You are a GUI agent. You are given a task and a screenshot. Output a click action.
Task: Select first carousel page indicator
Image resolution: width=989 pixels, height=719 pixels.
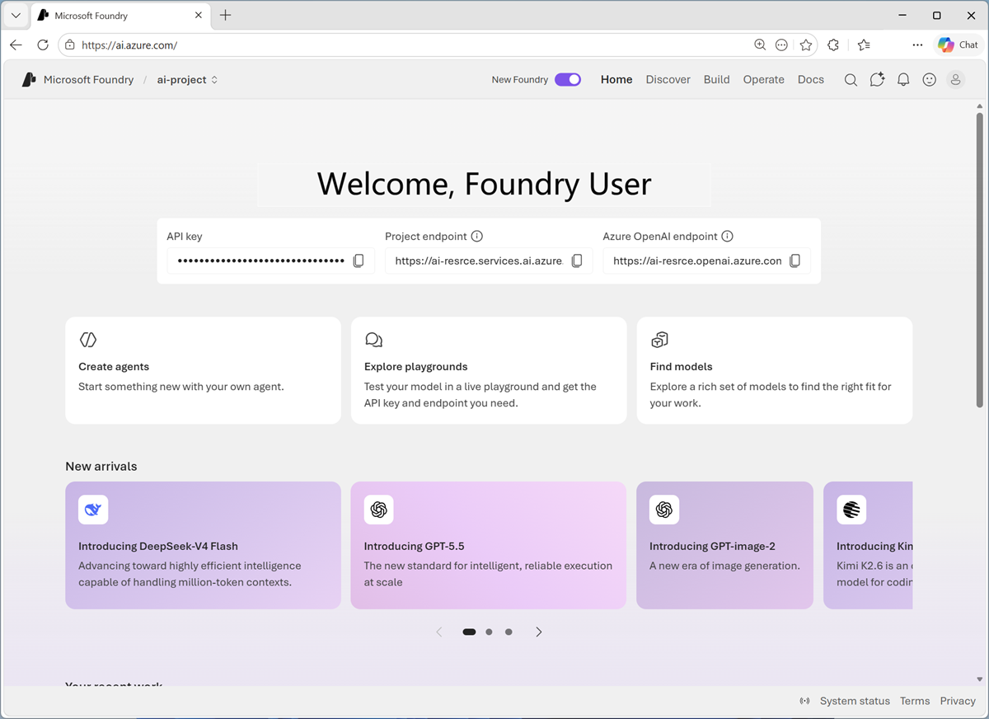tap(469, 632)
